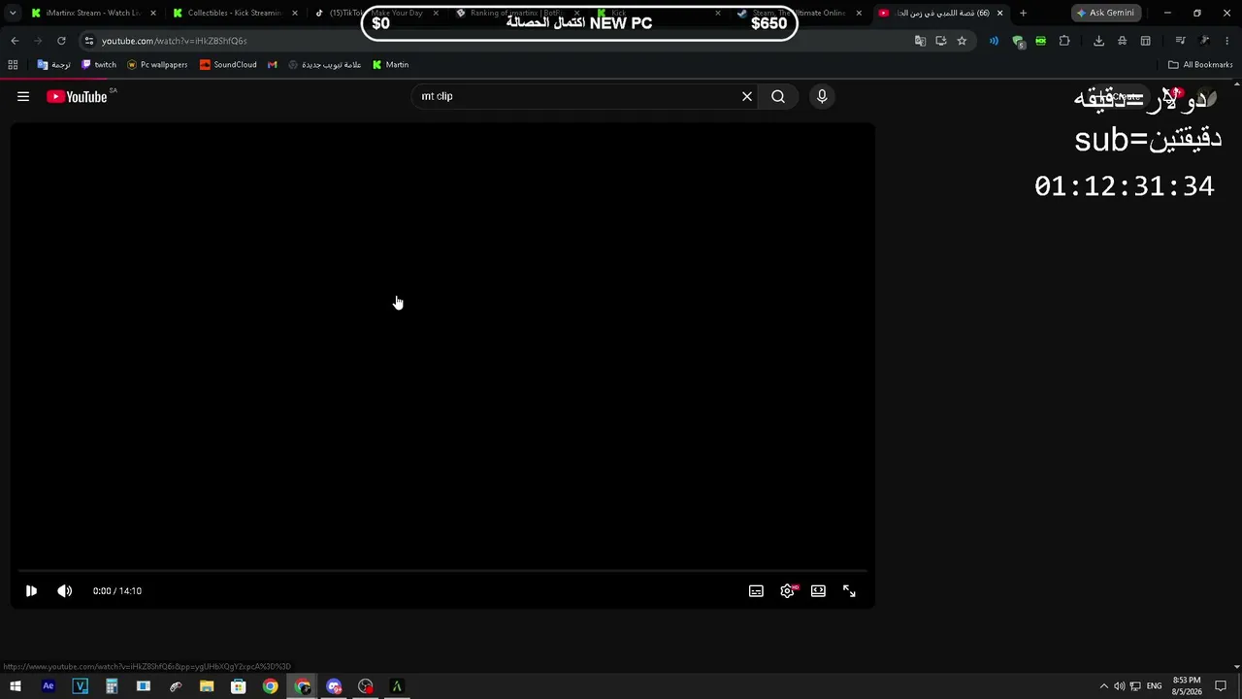Open the player settings gear
The width and height of the screenshot is (1242, 699).
tap(787, 590)
